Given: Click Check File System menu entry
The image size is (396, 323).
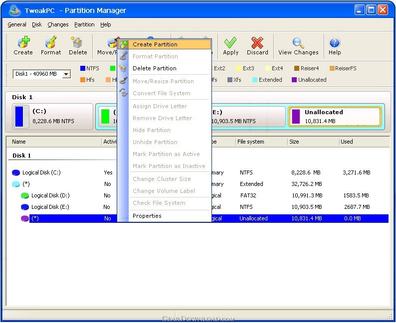Looking at the screenshot, I should (x=165, y=203).
